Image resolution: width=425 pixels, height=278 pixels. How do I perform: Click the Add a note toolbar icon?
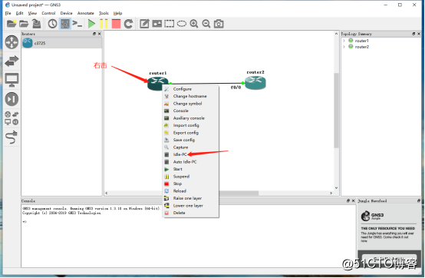(144, 24)
